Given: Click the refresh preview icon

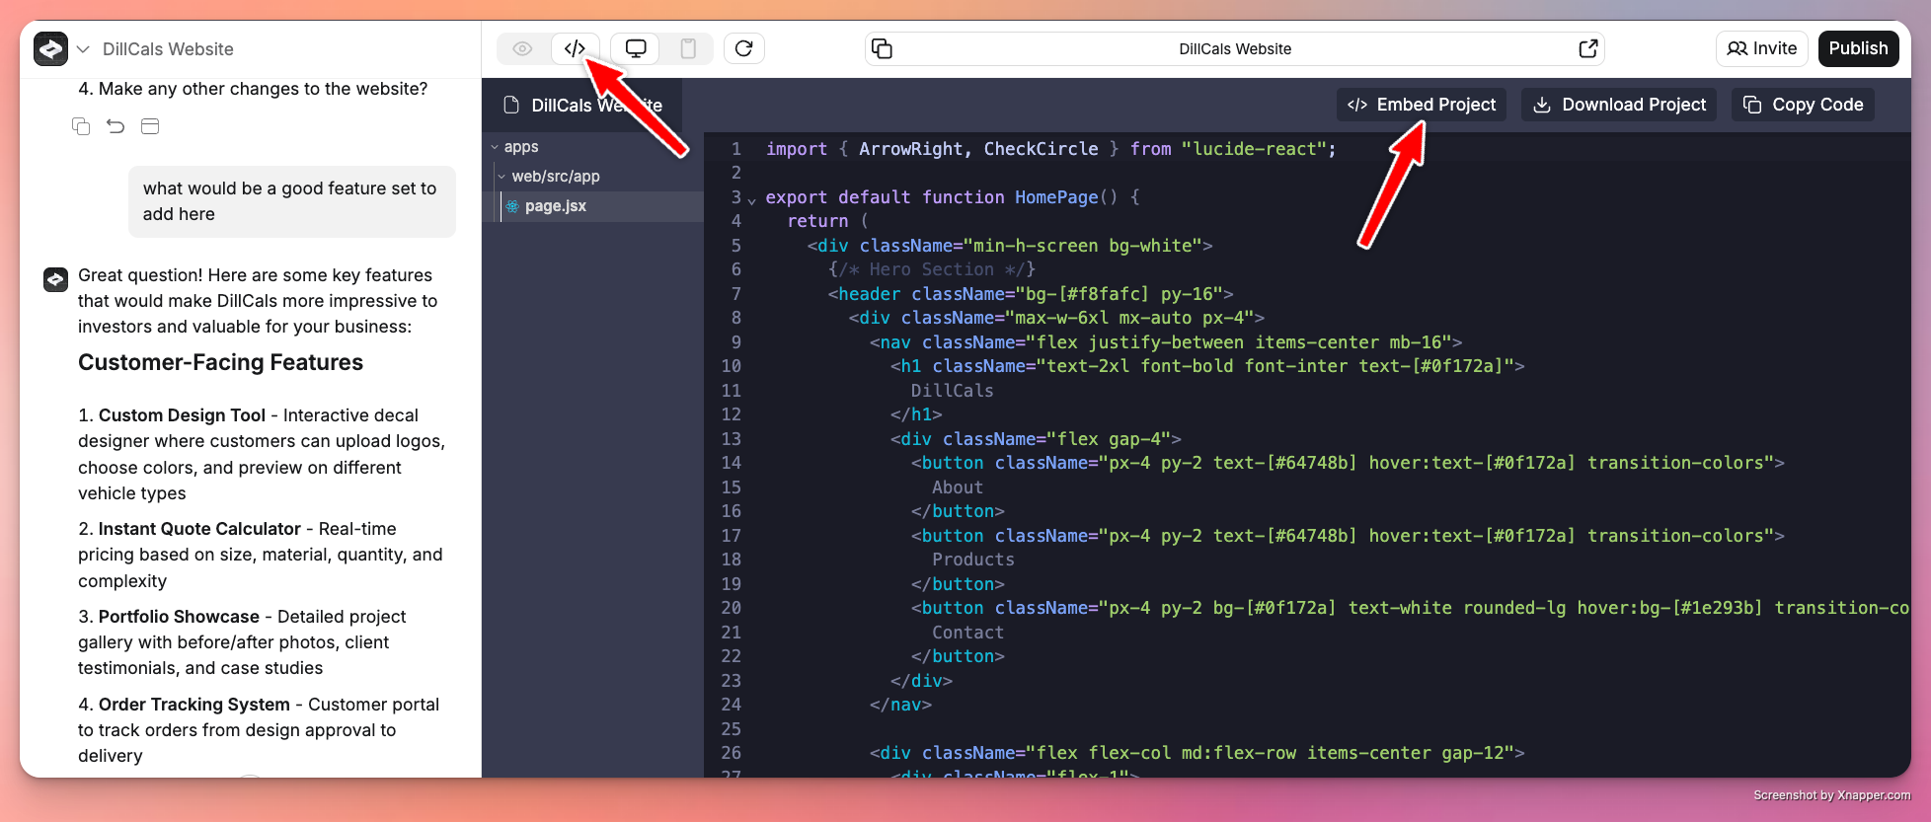Looking at the screenshot, I should 744,48.
